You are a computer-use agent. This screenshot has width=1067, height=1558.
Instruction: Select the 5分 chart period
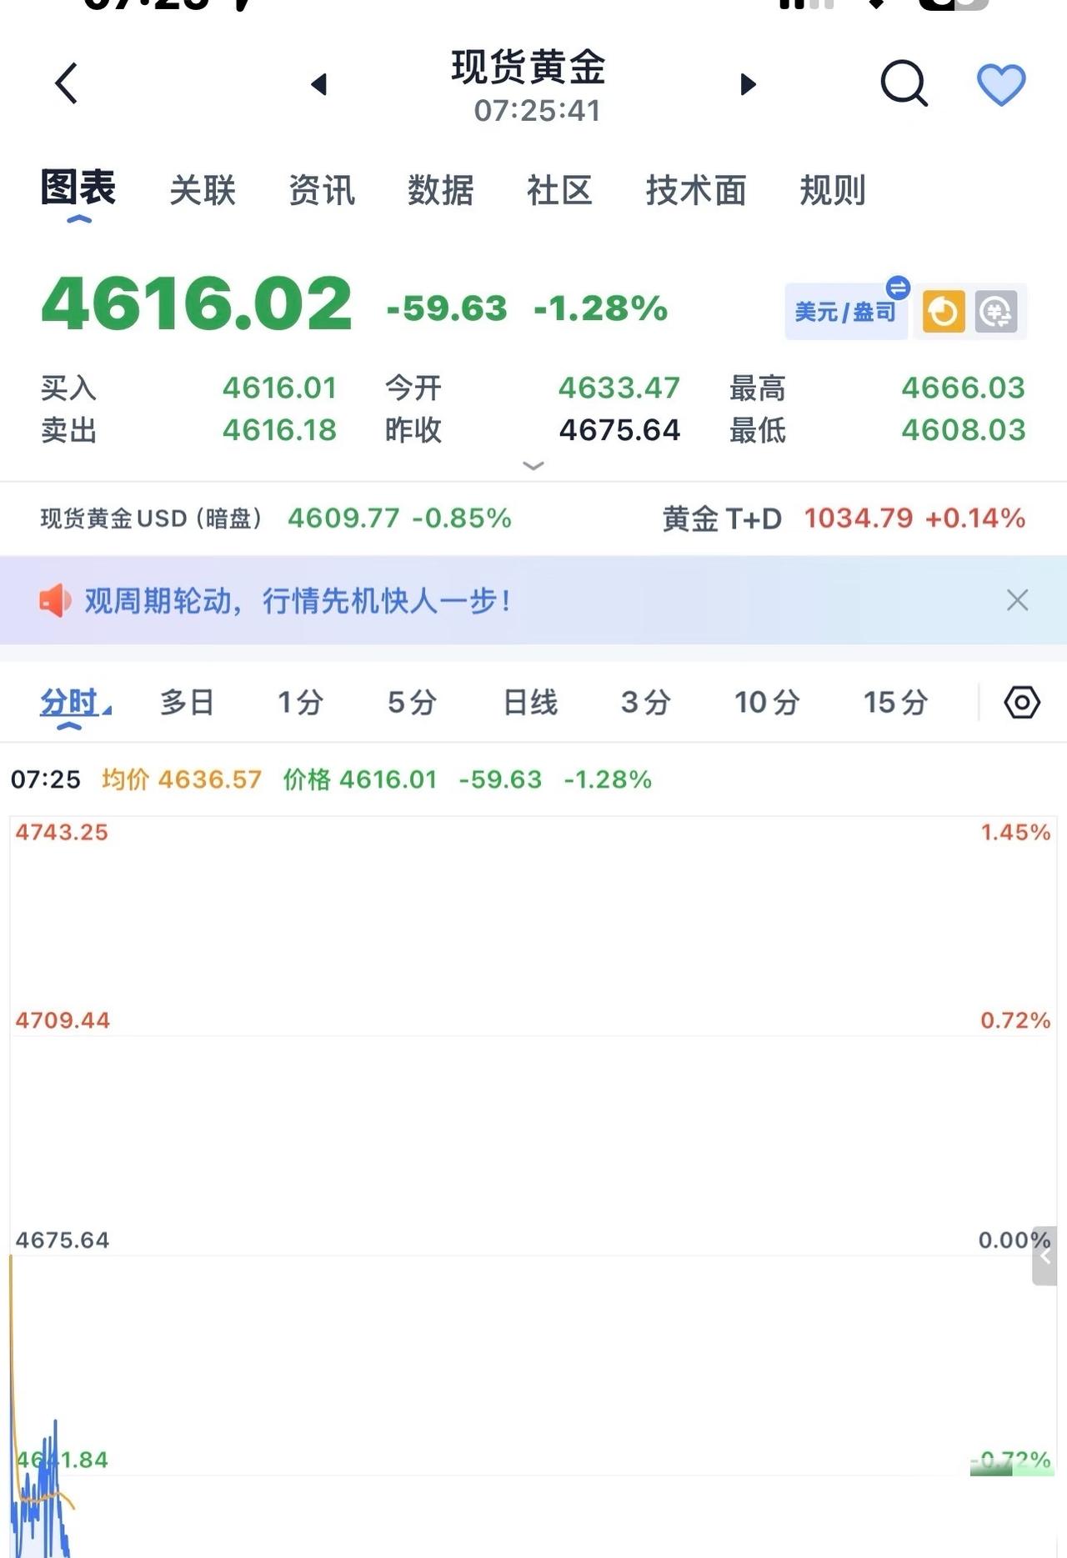pyautogui.click(x=412, y=703)
